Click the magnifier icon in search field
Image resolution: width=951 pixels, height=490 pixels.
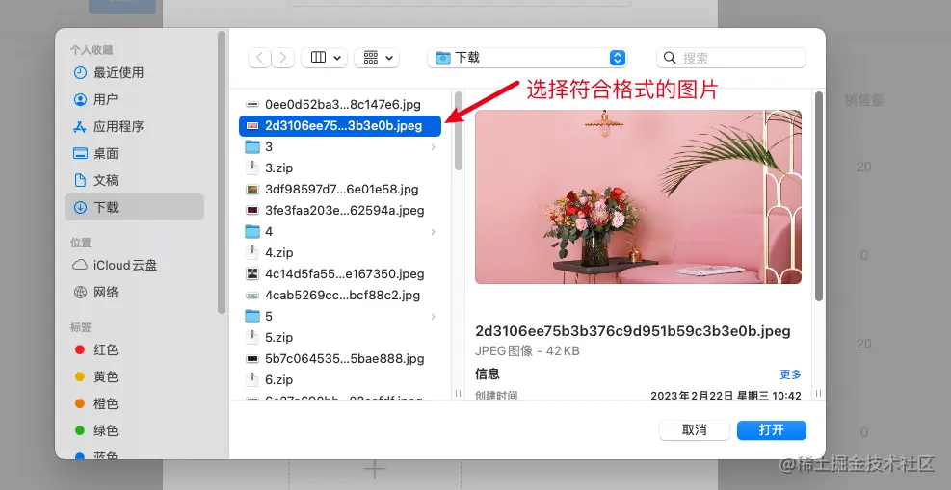[x=670, y=58]
